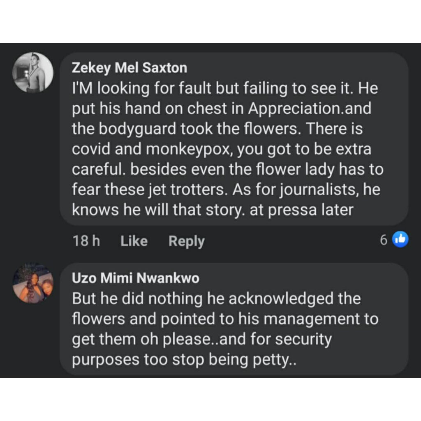View the 6 reactions count

pyautogui.click(x=383, y=240)
